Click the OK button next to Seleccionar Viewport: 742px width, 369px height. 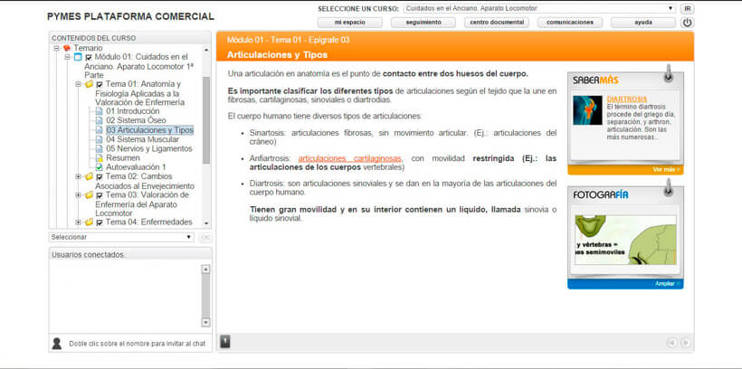click(x=205, y=237)
